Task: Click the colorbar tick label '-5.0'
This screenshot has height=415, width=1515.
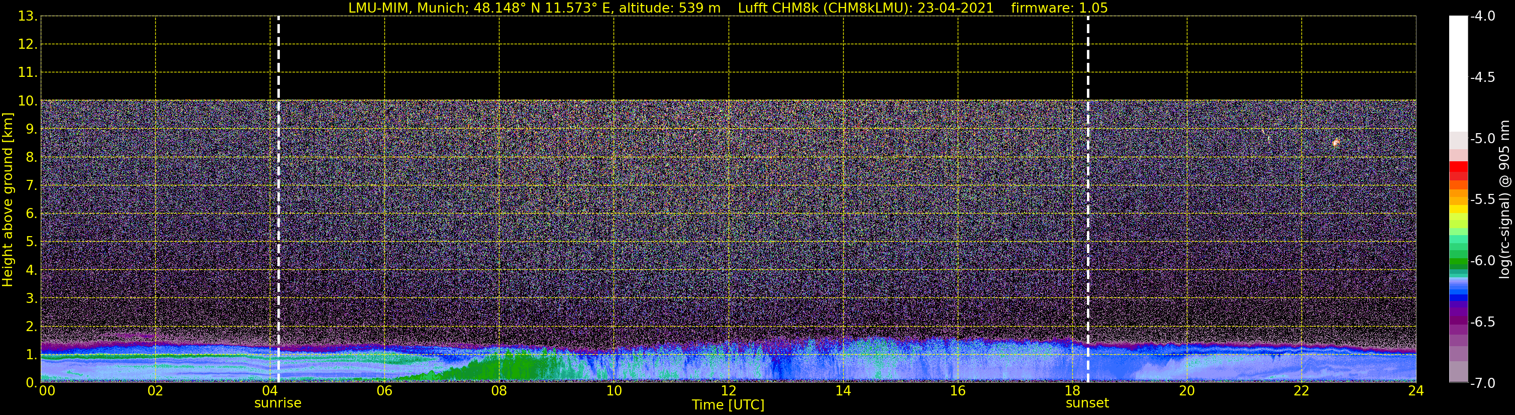Action: pyautogui.click(x=1482, y=139)
